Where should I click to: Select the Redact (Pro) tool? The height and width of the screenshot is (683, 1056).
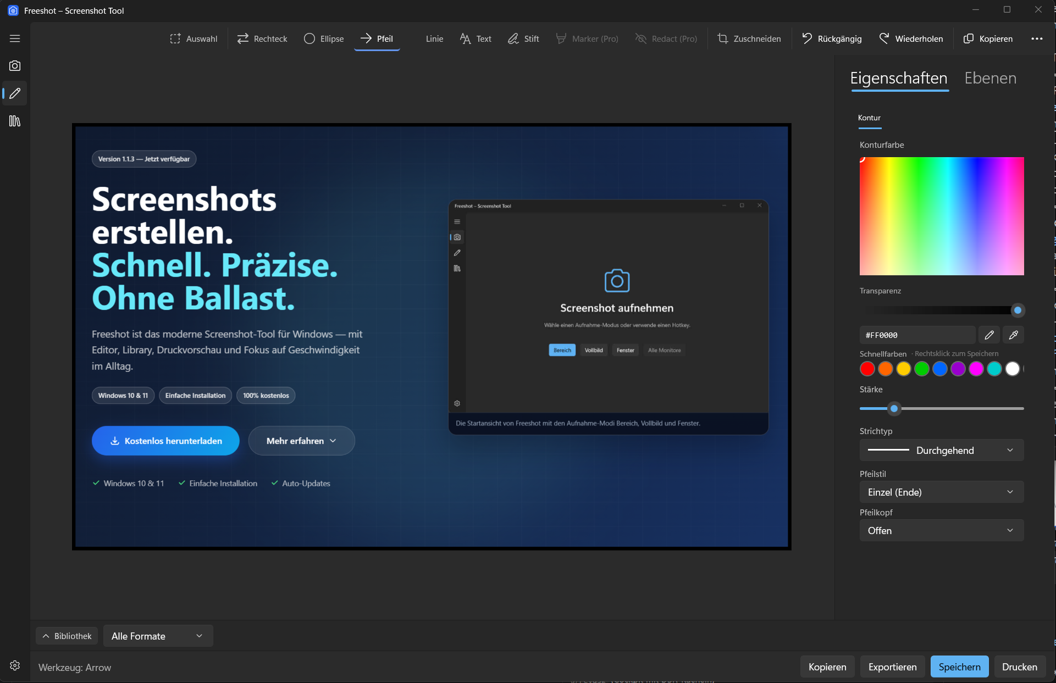point(666,38)
